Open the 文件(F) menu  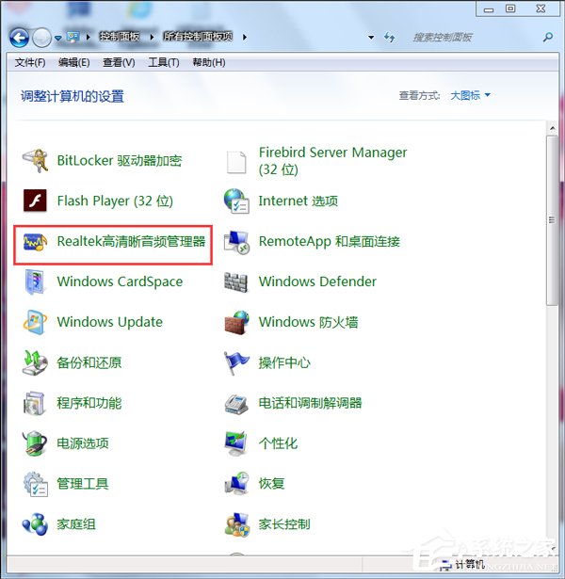(30, 62)
